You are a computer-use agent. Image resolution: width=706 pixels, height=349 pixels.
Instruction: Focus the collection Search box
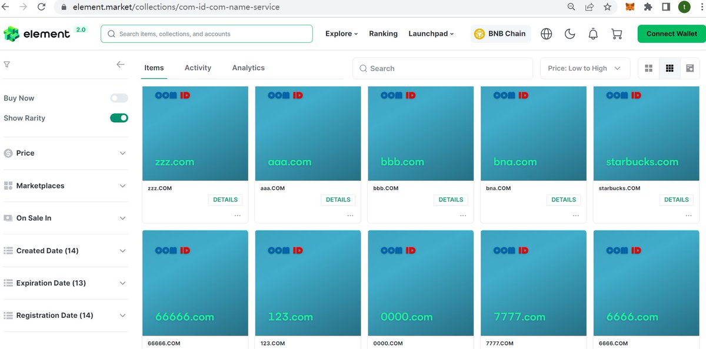coord(442,68)
